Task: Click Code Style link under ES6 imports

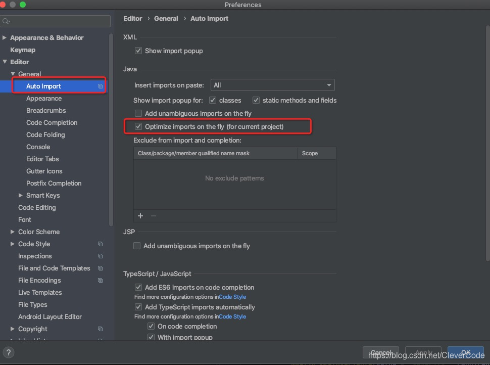Action: click(232, 297)
